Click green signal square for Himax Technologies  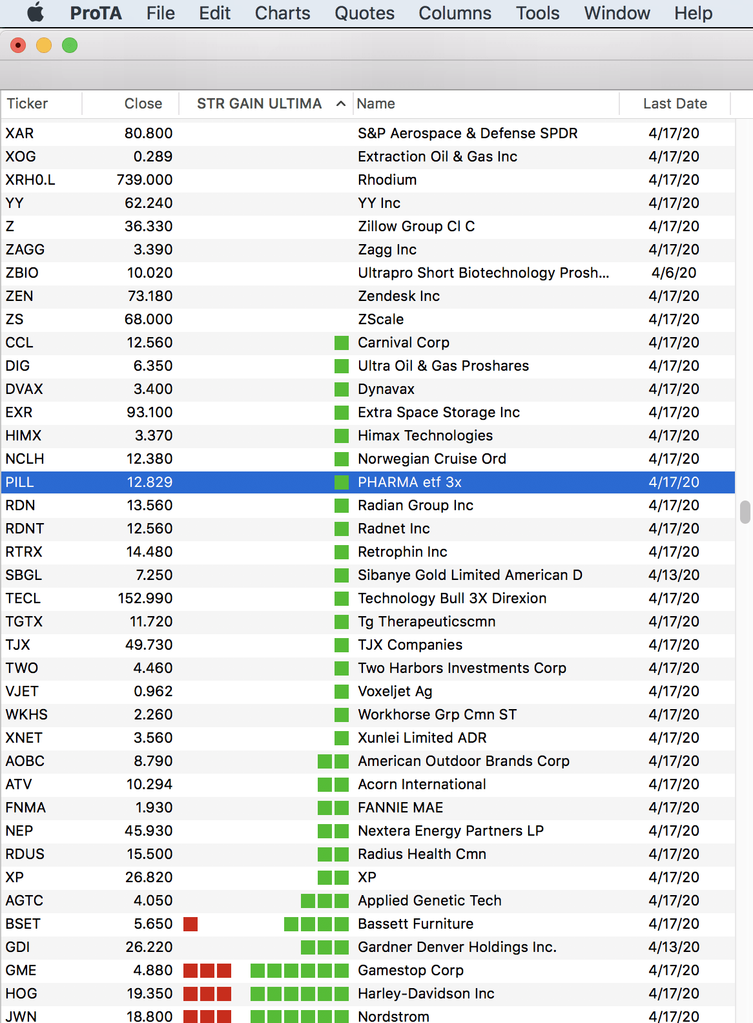(x=342, y=436)
